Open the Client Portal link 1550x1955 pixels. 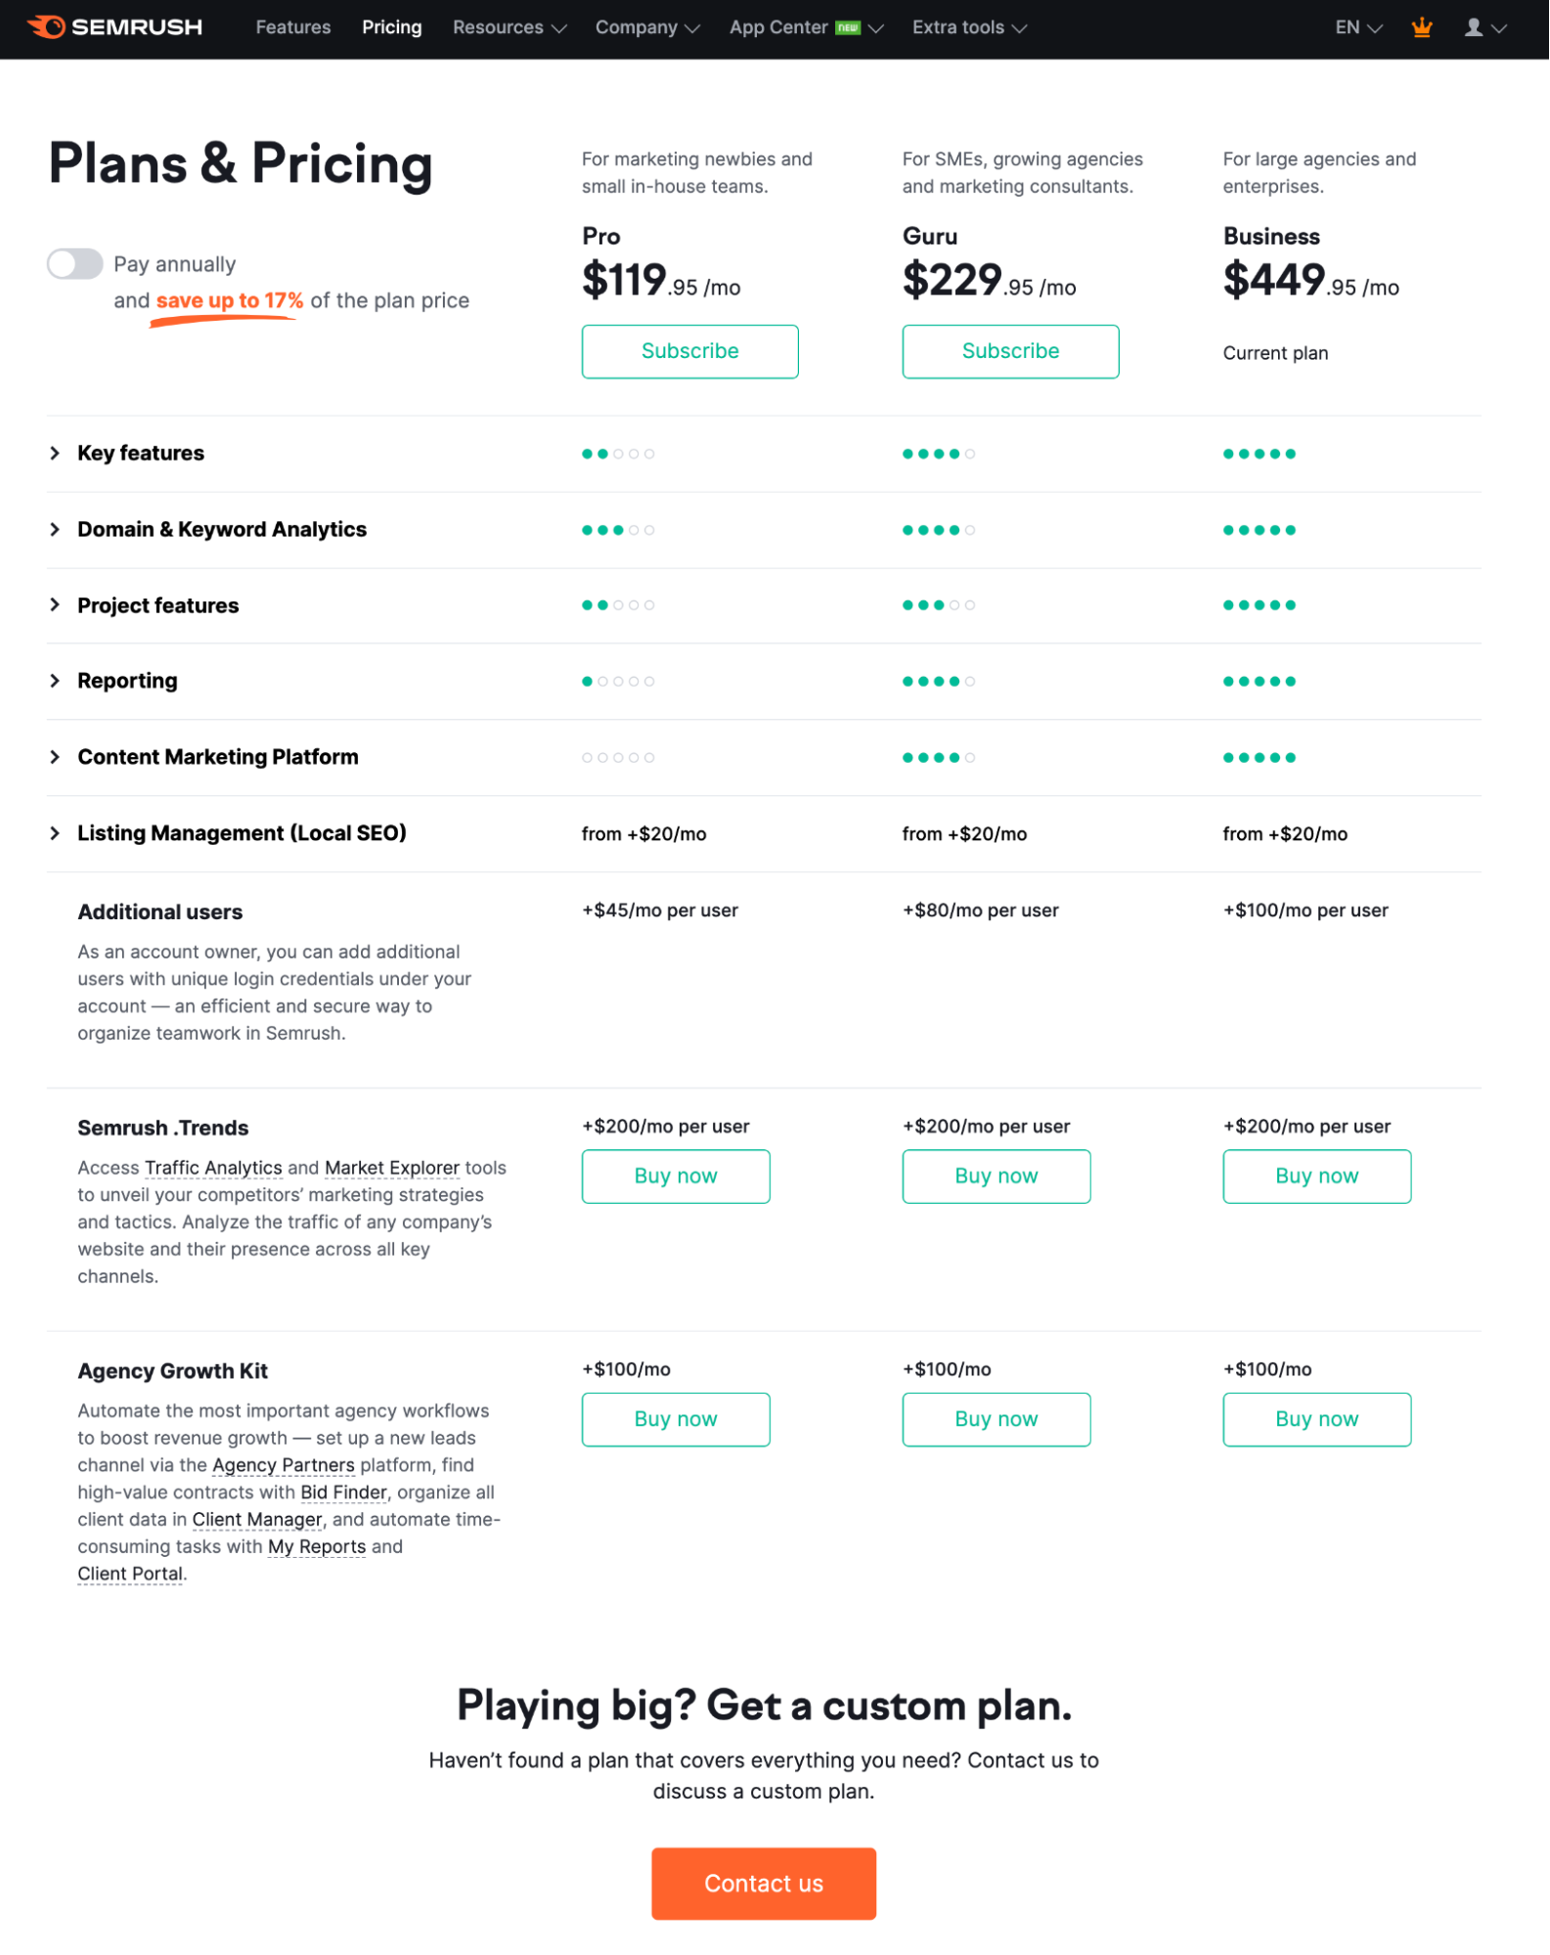129,1573
